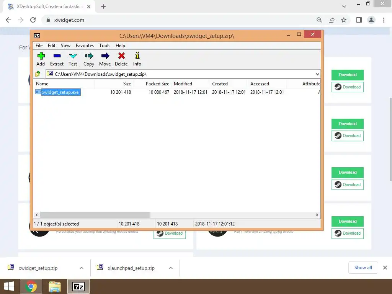Sort by Accessed column header
Viewport: 392px width, 294px height.
(267, 84)
